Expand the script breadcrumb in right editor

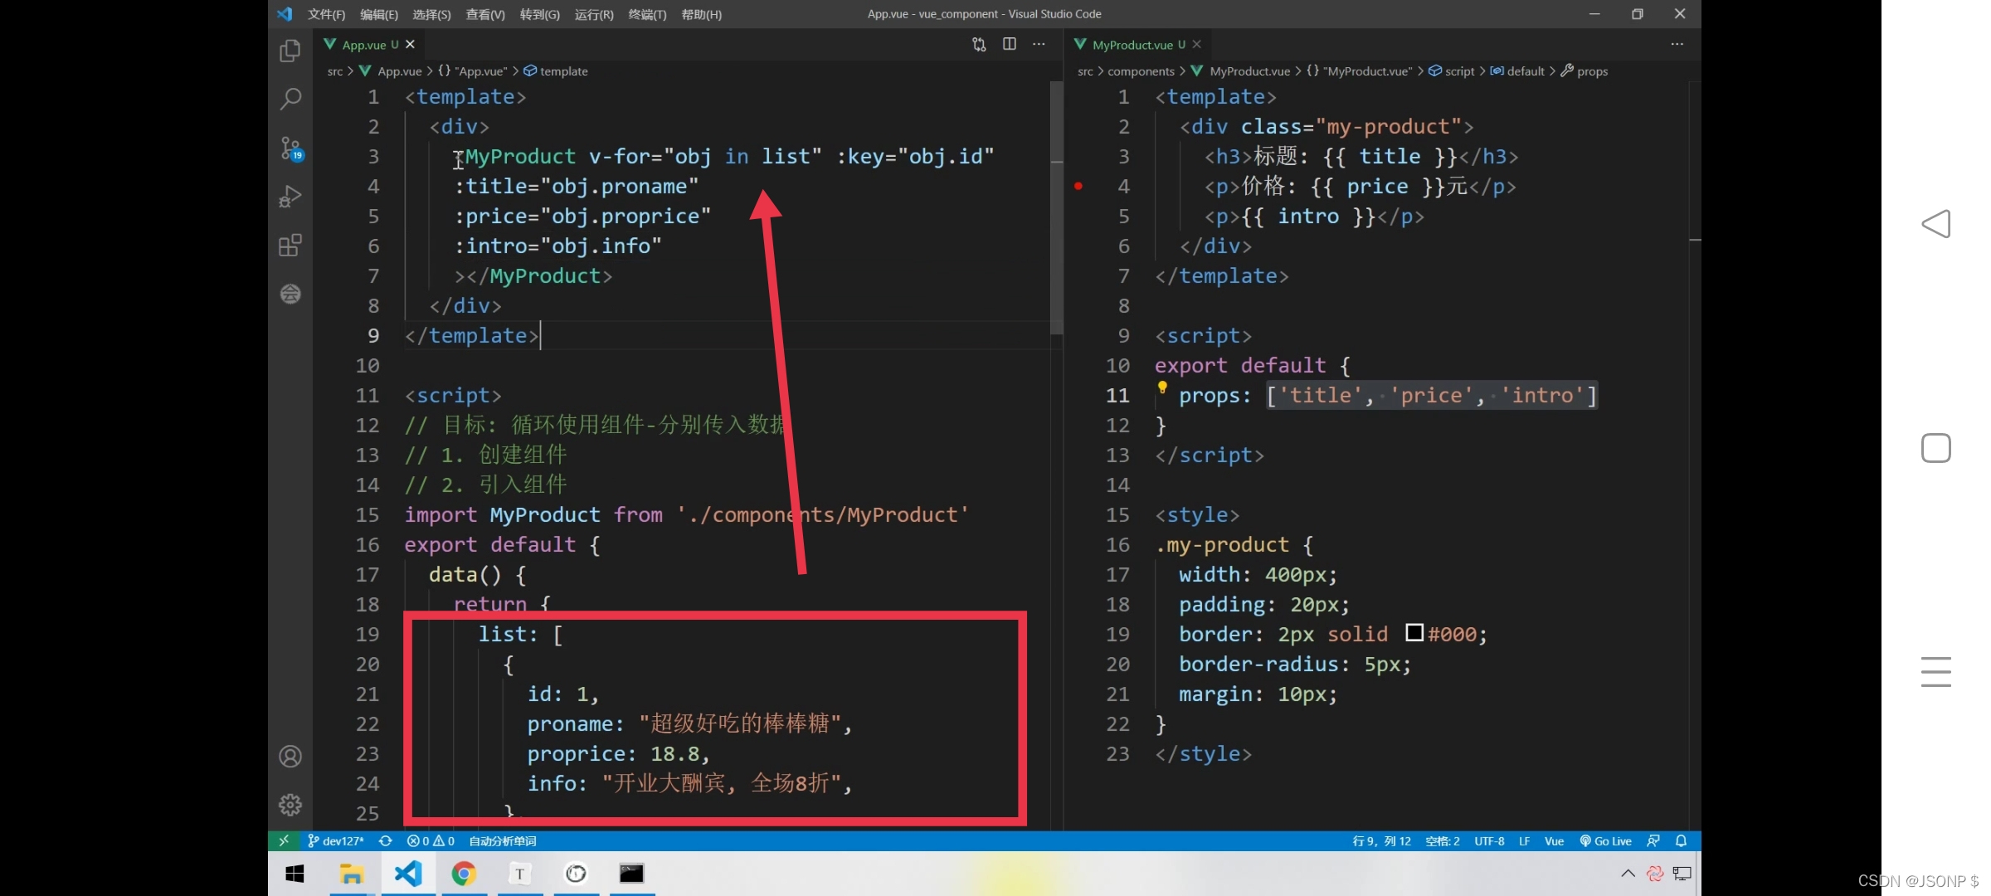1452,71
